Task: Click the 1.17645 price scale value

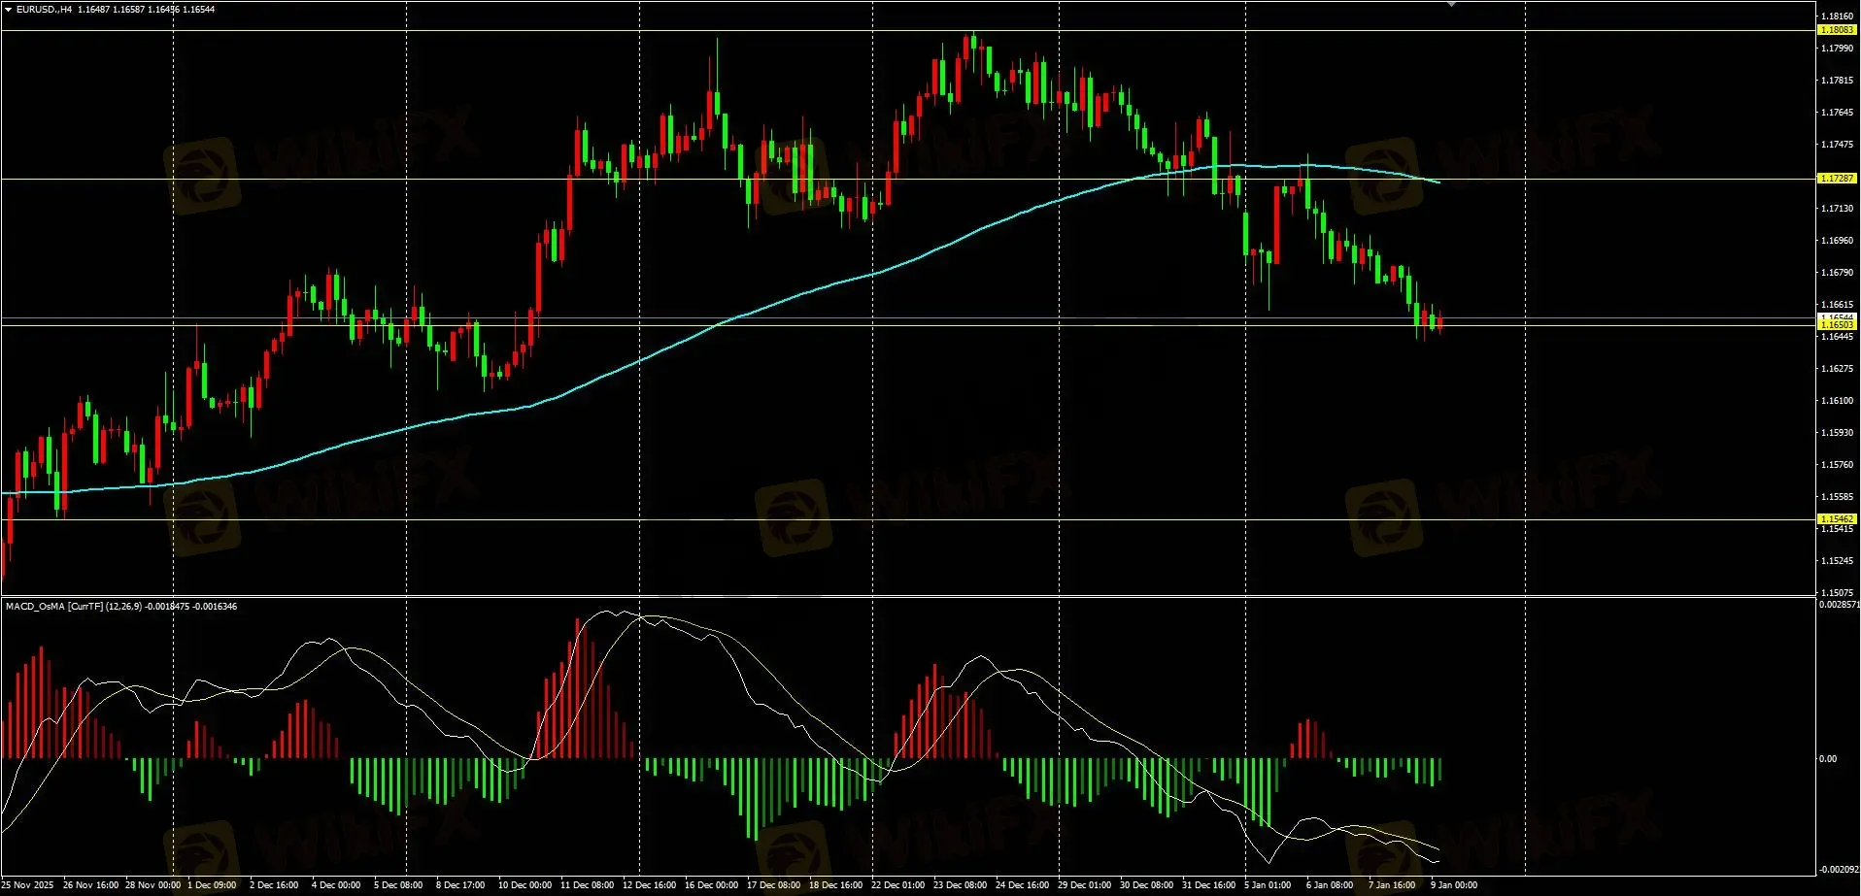Action: click(1837, 113)
